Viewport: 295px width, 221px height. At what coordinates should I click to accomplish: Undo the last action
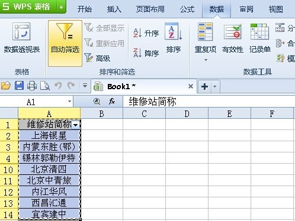coord(58,86)
